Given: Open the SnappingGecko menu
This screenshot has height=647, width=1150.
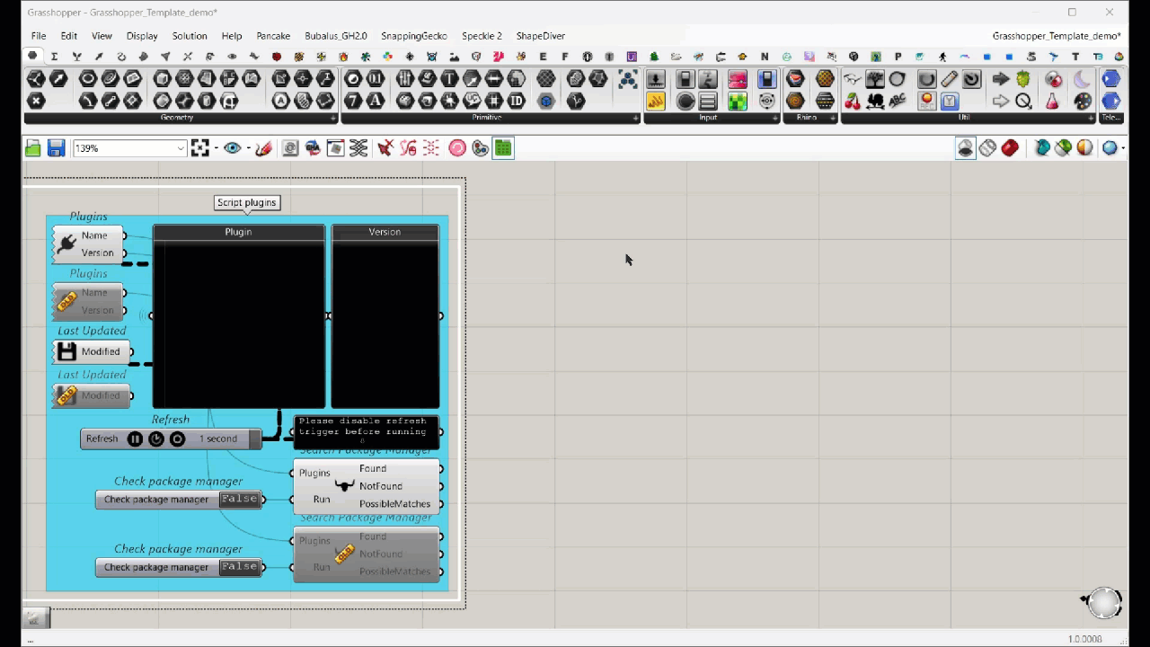Looking at the screenshot, I should click(414, 36).
